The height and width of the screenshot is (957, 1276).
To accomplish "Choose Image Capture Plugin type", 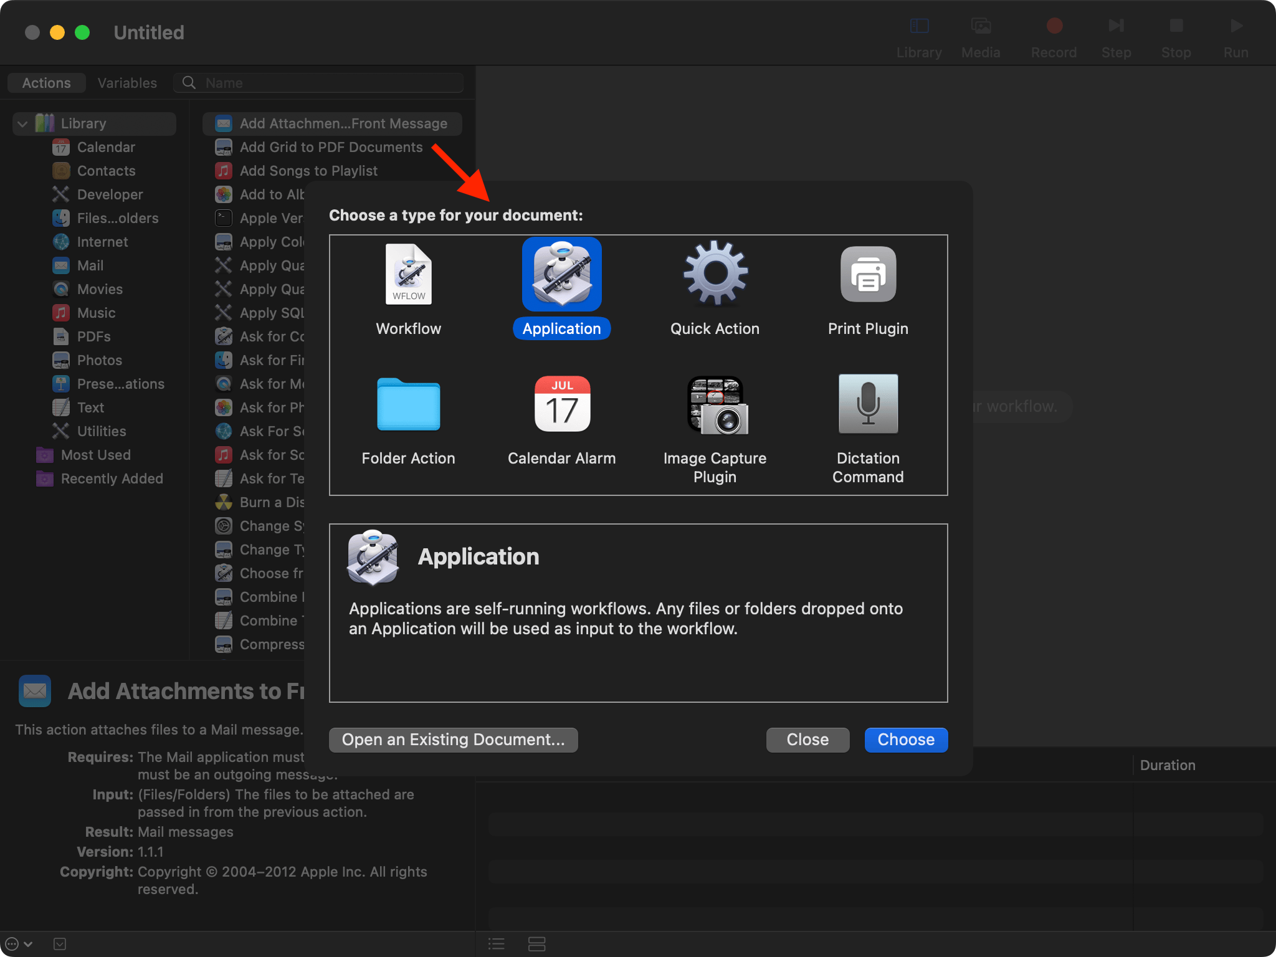I will pos(715,429).
